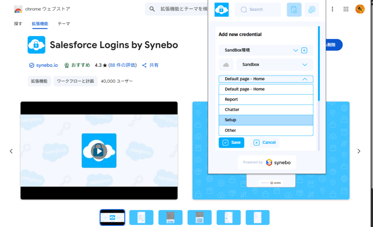Open the Google apps grid icon

coord(346,9)
